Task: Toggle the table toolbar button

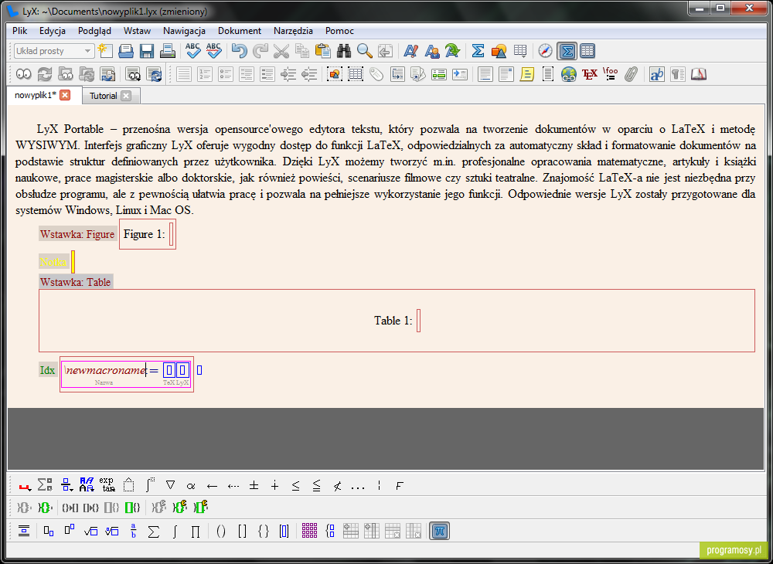Action: [587, 51]
